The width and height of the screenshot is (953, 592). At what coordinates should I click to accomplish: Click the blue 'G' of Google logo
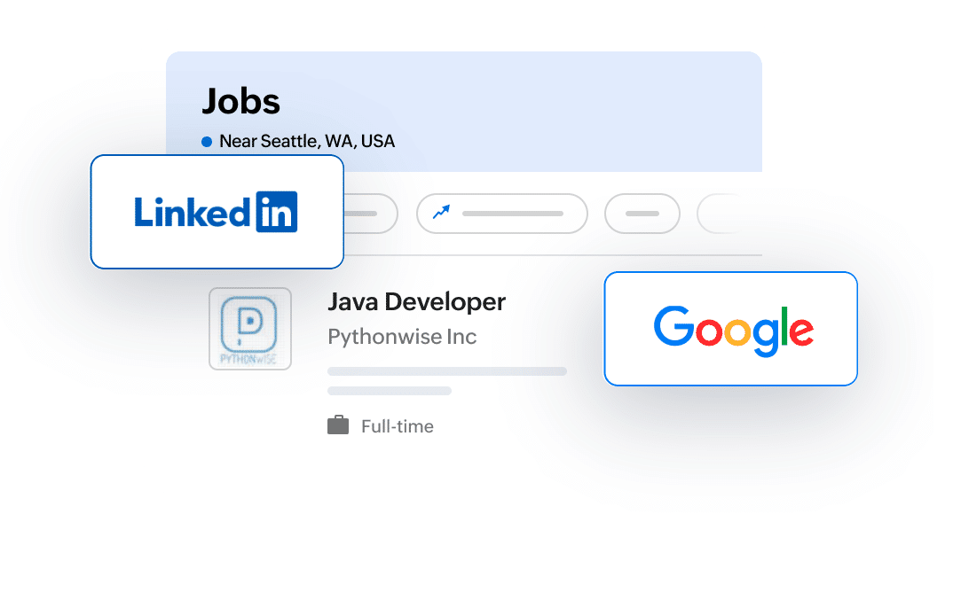[673, 327]
